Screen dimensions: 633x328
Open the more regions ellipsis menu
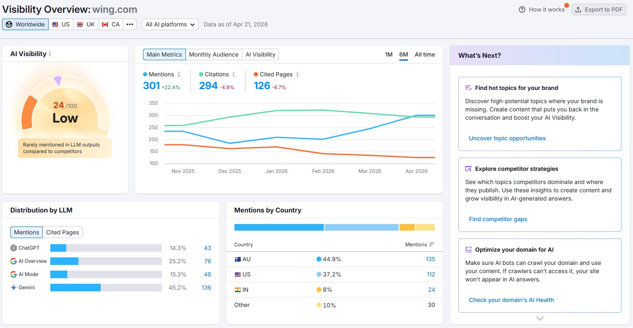coord(130,24)
